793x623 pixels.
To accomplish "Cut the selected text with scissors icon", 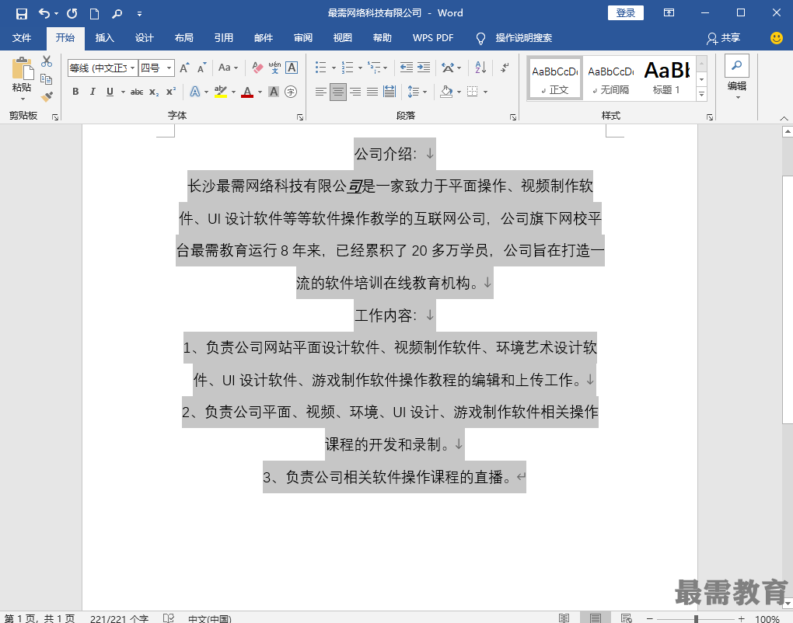I will (47, 61).
